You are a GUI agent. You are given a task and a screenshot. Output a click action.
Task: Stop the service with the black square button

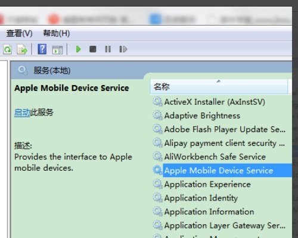pyautogui.click(x=93, y=49)
